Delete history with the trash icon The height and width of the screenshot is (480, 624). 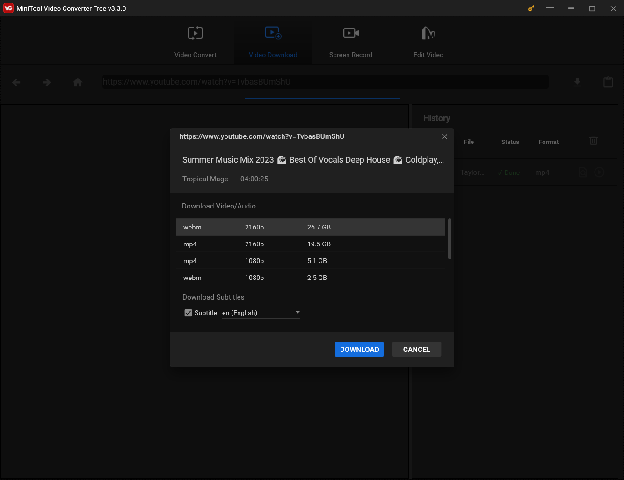point(594,140)
